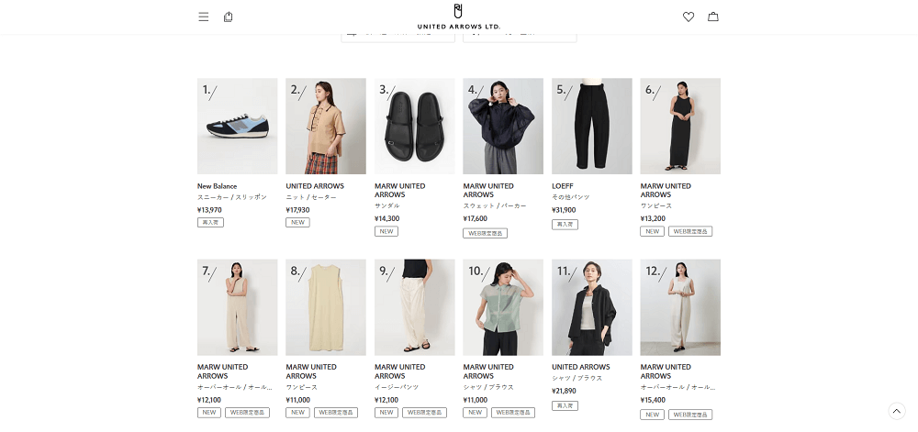Click the back-to-top arrow button
The width and height of the screenshot is (918, 432).
pos(896,411)
